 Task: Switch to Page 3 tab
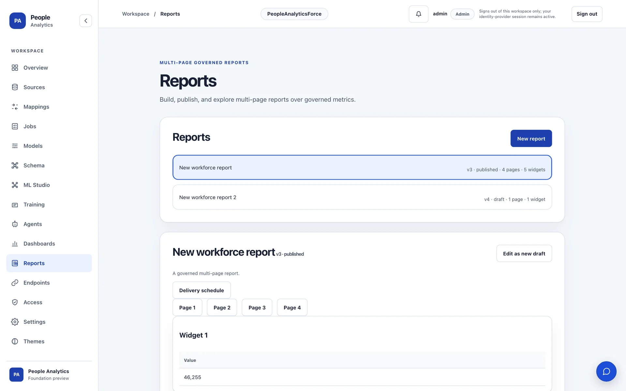[x=257, y=307]
